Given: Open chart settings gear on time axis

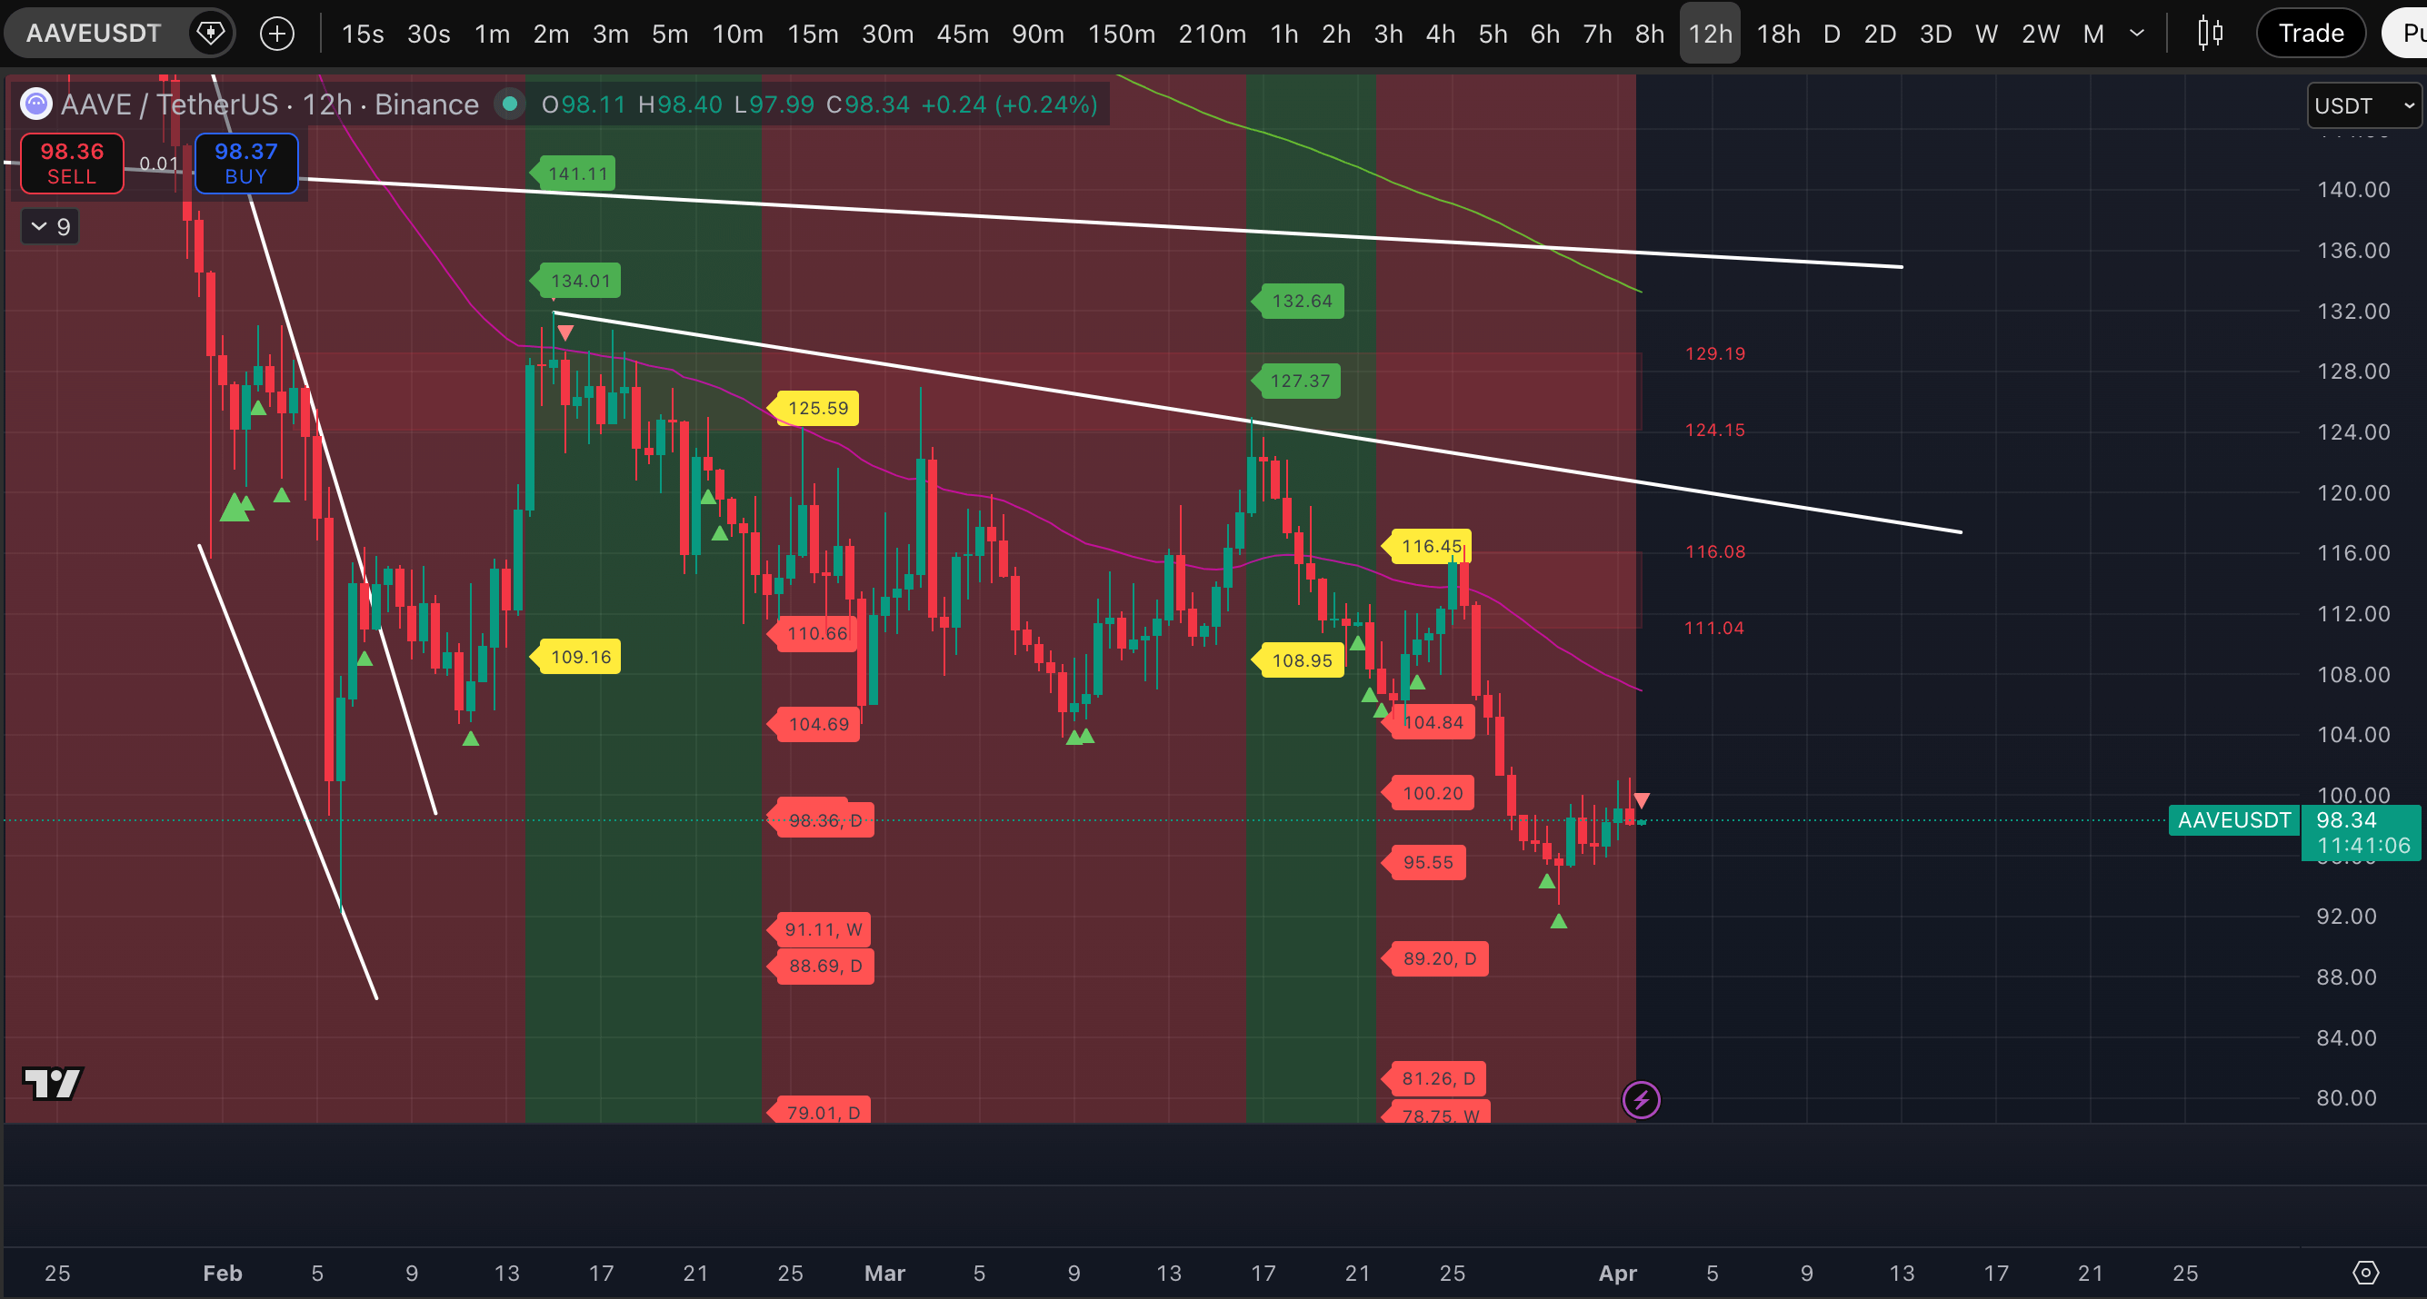Looking at the screenshot, I should coord(2365,1273).
